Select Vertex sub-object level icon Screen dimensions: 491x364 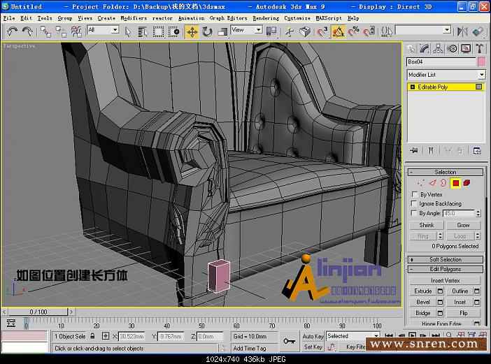(421, 183)
